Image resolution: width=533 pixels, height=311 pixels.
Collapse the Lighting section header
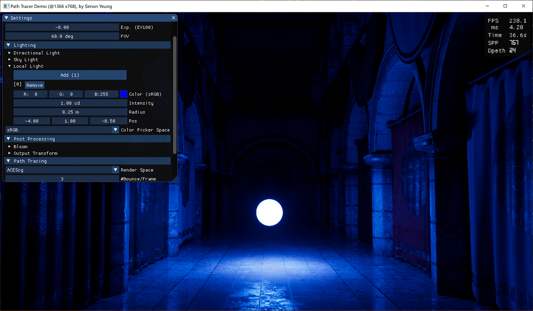87,45
